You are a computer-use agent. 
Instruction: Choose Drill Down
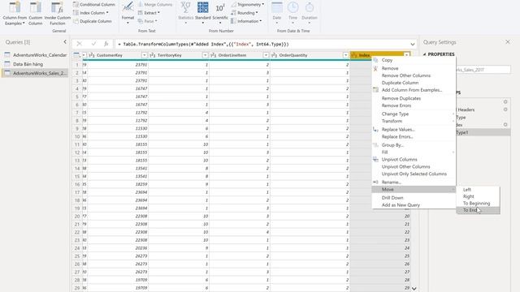(414, 198)
